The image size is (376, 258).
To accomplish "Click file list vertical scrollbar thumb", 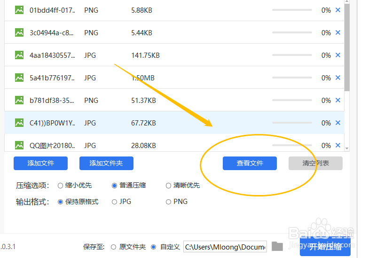I will pyautogui.click(x=347, y=47).
